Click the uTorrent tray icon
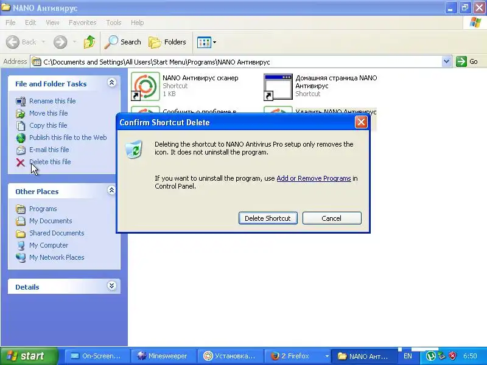Viewport: 487px width, 365px height. click(x=430, y=356)
